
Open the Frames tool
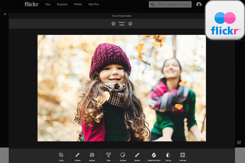[x=182, y=157]
